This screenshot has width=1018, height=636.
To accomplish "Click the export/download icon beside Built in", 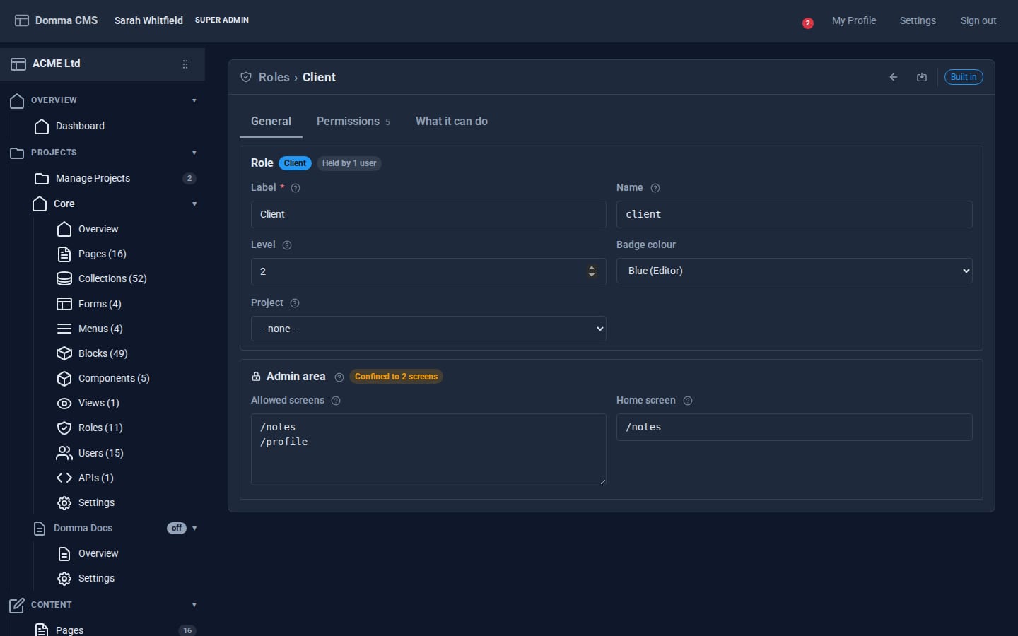I will click(x=922, y=77).
